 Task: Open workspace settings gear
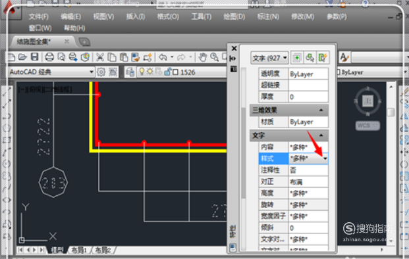pyautogui.click(x=101, y=72)
